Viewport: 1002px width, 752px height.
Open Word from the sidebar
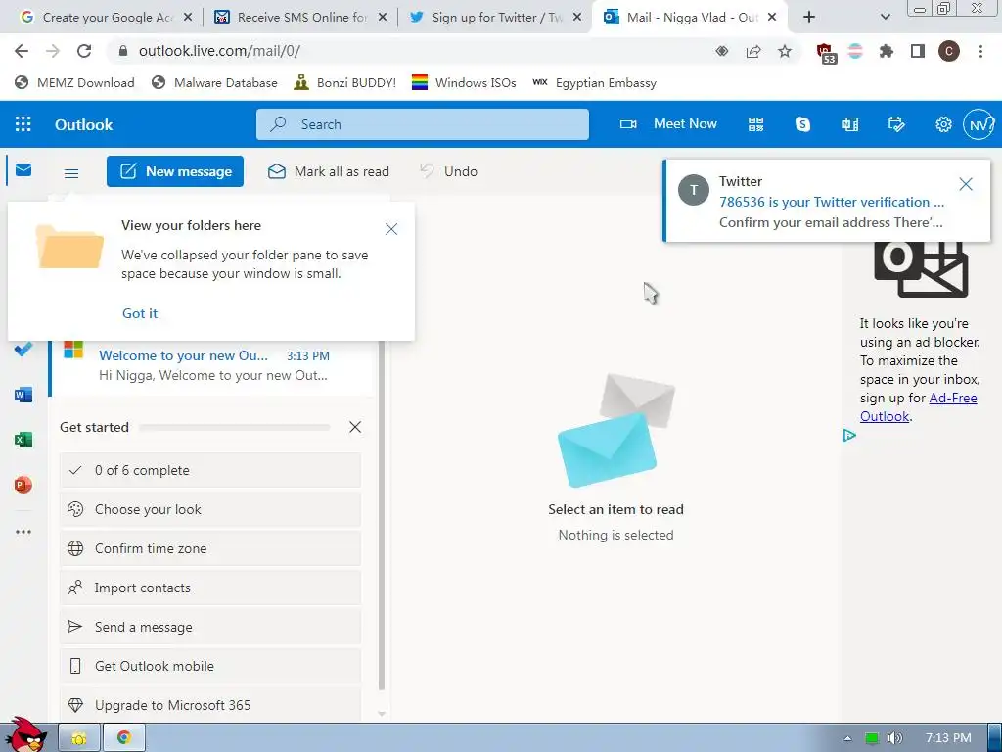pos(23,395)
